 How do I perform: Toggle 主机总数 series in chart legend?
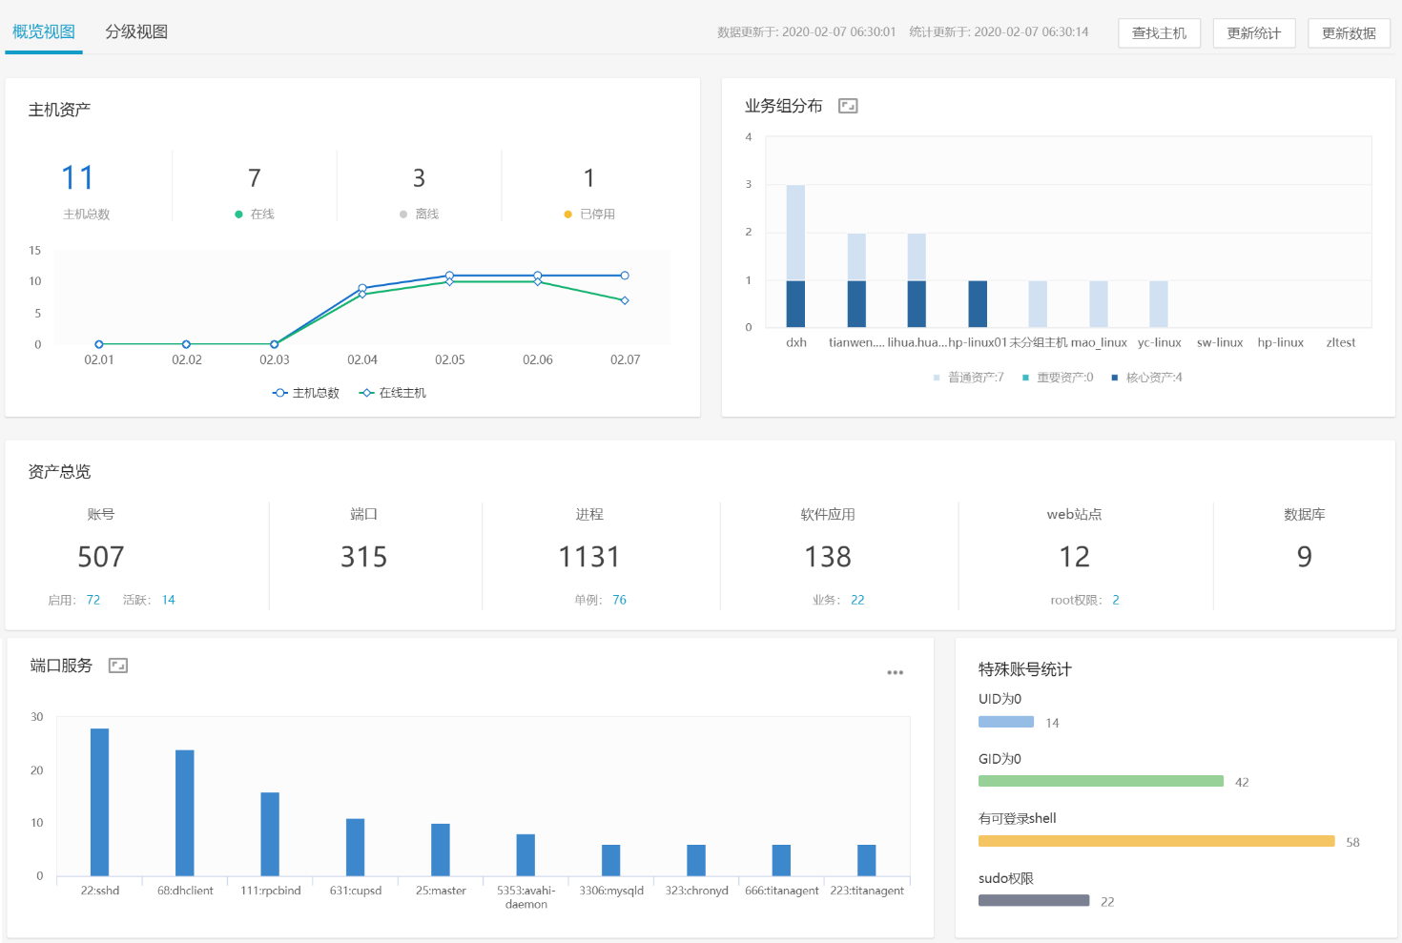(x=306, y=393)
